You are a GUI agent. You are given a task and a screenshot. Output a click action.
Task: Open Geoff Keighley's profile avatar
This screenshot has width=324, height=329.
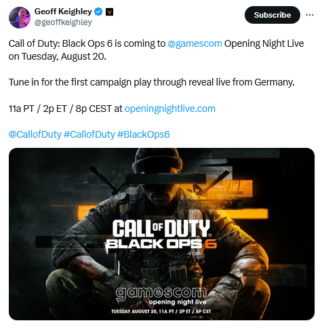(x=20, y=18)
